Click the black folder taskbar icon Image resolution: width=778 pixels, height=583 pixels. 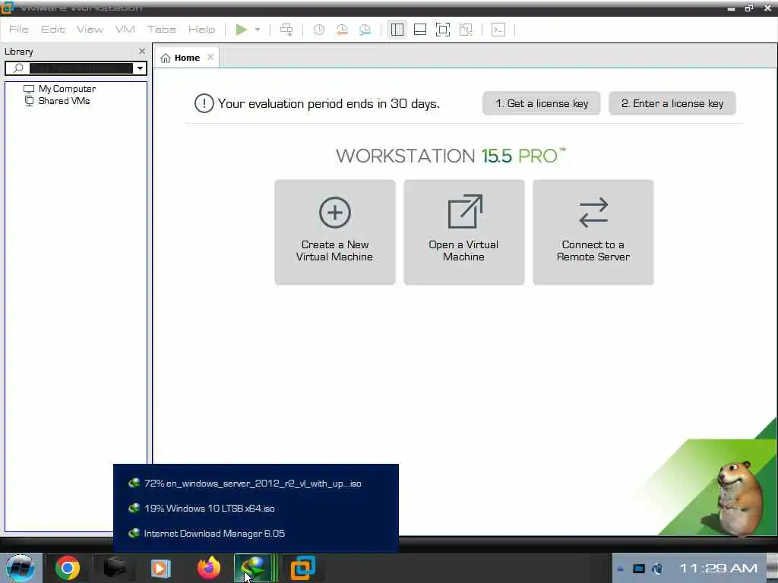coord(115,568)
